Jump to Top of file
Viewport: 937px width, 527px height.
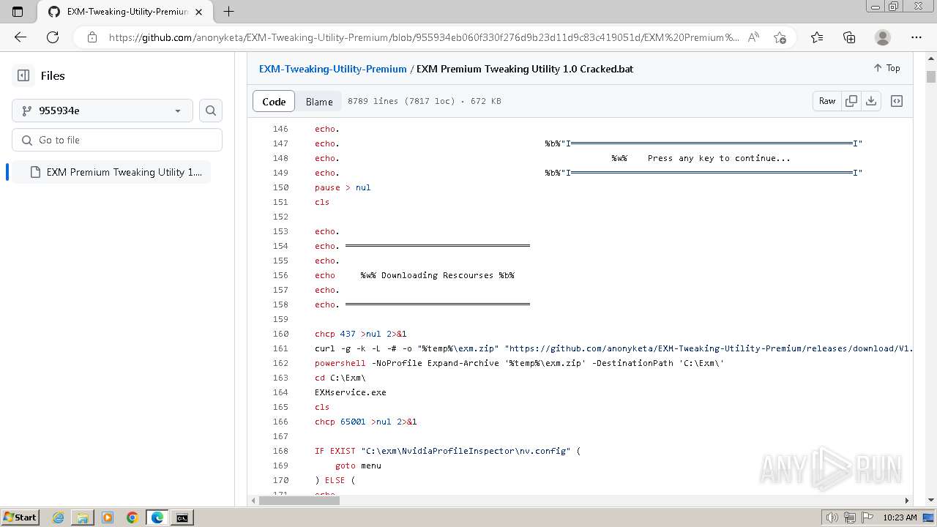[886, 68]
